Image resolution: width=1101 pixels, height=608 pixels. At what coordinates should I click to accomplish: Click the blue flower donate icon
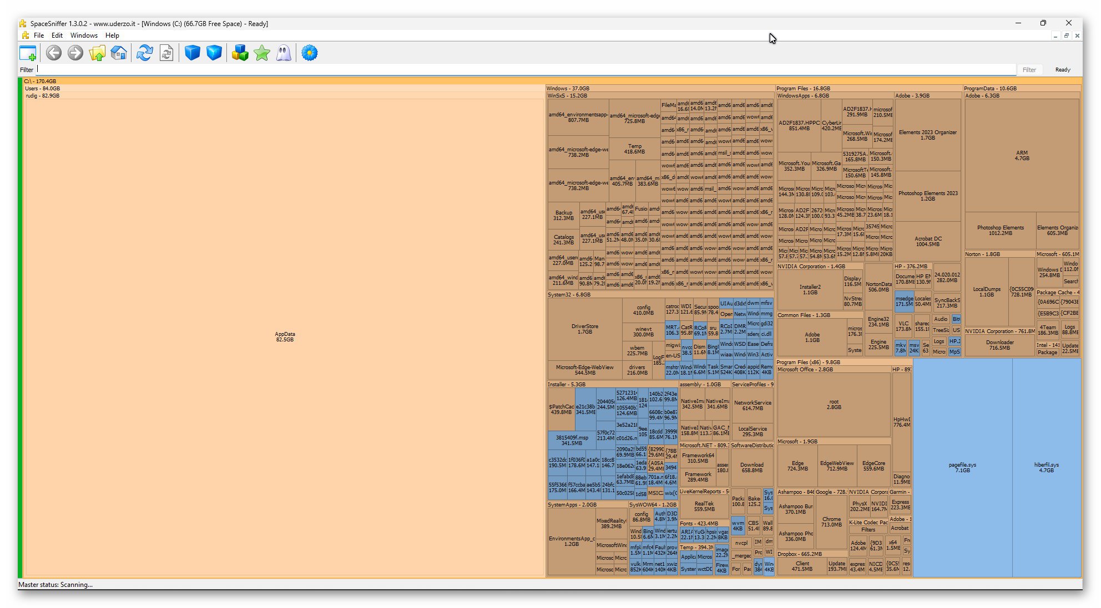[x=310, y=53]
